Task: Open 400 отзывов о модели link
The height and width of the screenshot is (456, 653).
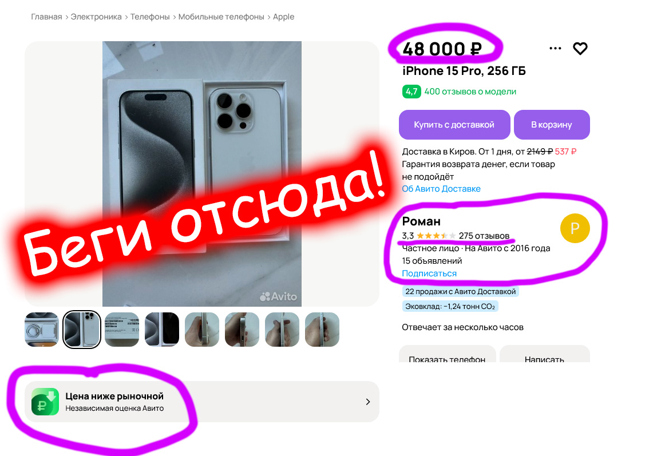Action: [470, 92]
